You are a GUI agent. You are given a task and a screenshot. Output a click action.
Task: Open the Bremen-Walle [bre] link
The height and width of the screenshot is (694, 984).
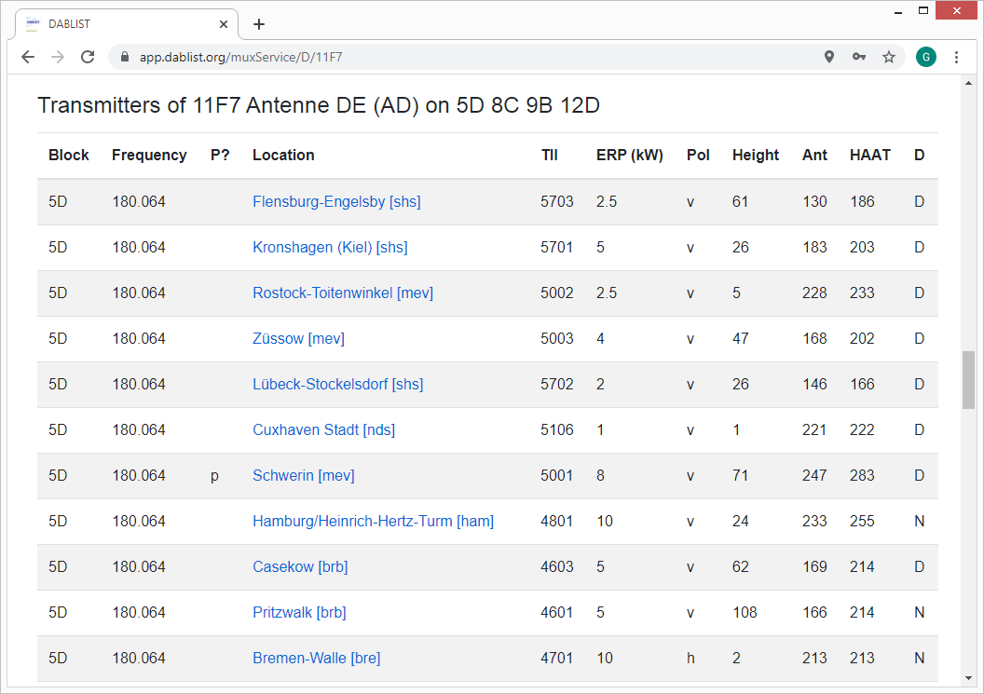tap(316, 658)
